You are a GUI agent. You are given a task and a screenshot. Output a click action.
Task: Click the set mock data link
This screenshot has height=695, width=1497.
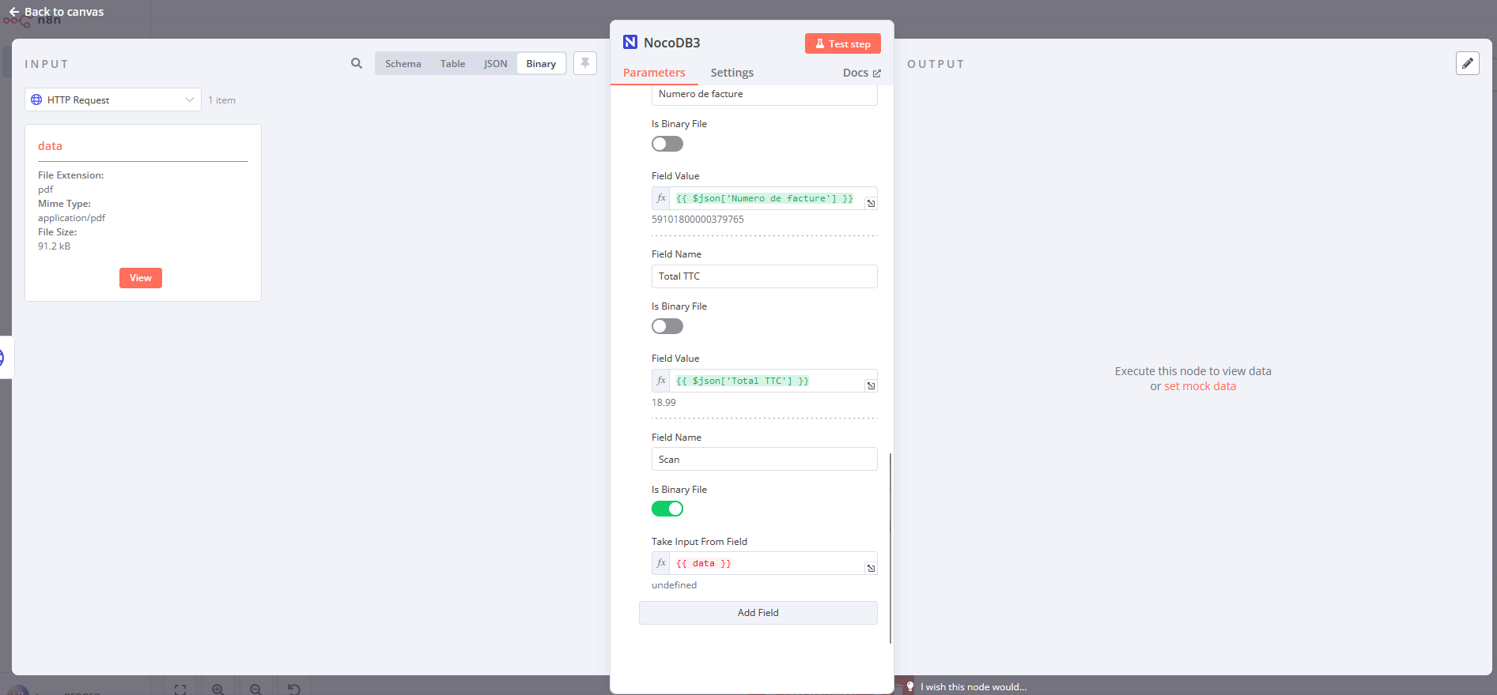point(1200,386)
